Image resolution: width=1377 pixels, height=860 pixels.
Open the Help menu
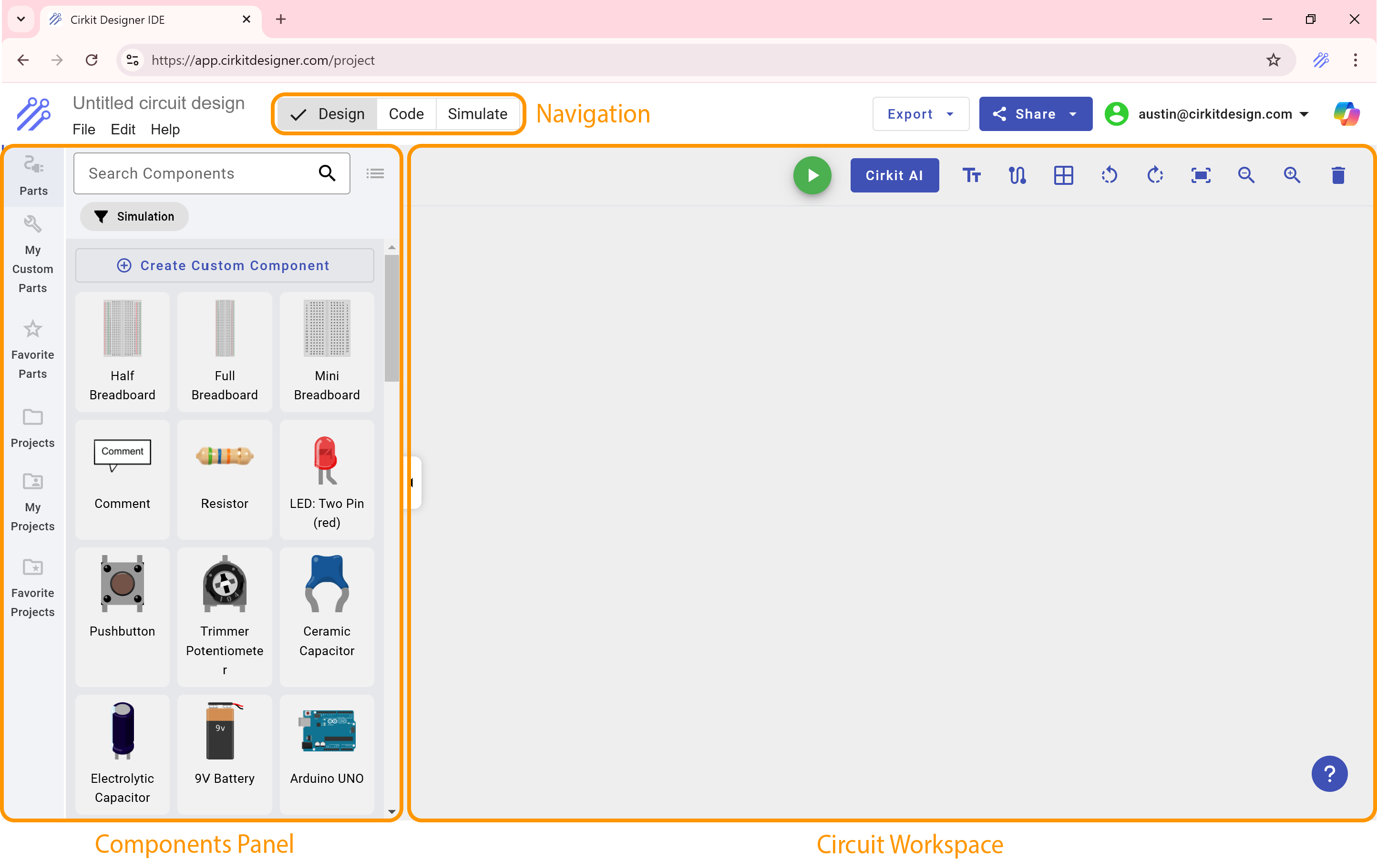(165, 129)
